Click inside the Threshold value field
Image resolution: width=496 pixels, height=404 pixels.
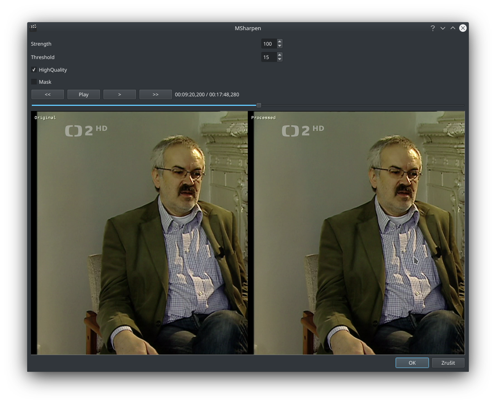pyautogui.click(x=269, y=57)
